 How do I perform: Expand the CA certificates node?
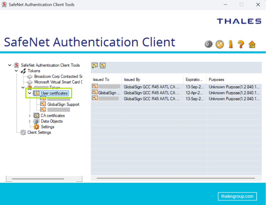[x=30, y=116]
